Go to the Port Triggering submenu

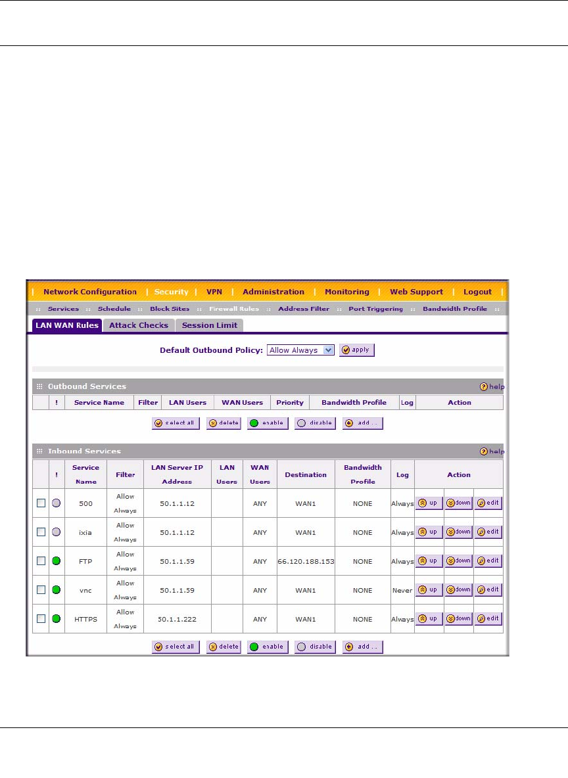375,309
